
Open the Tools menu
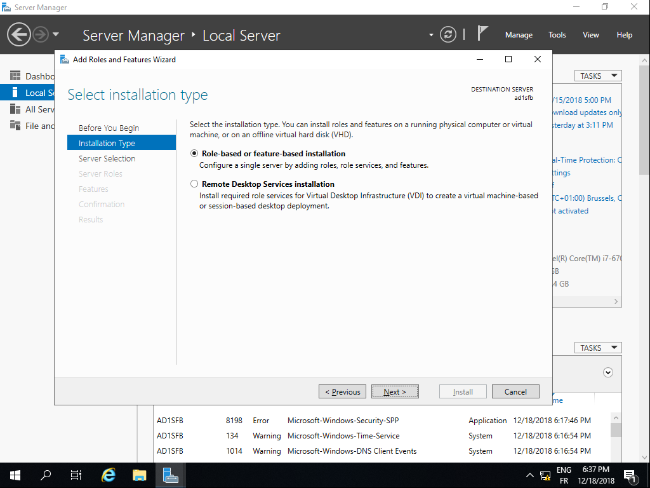557,35
